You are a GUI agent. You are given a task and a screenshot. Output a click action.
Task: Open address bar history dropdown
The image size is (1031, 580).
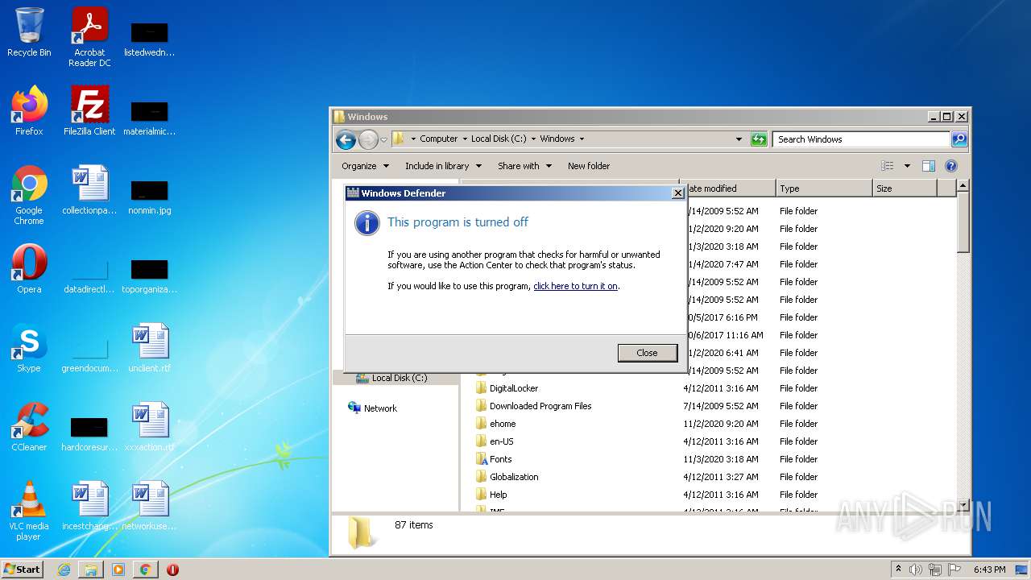click(x=739, y=139)
